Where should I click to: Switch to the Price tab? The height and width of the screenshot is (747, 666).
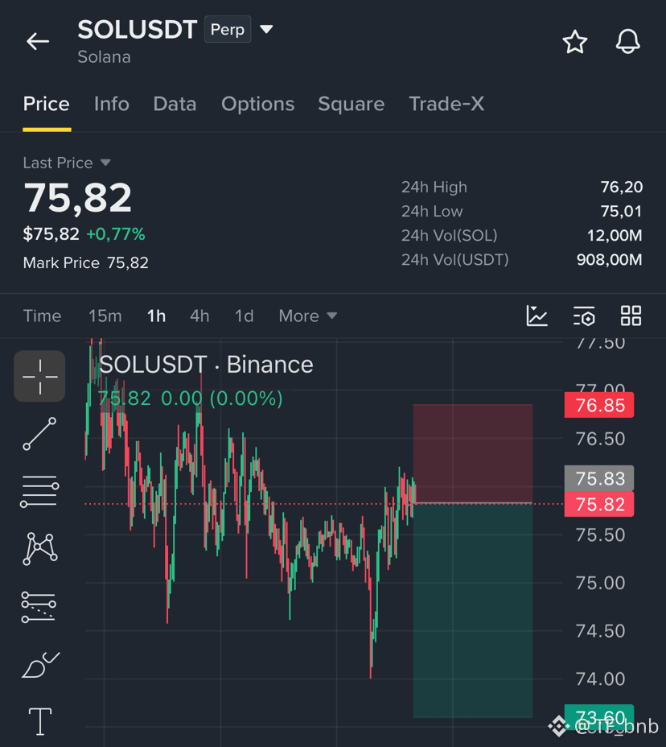[46, 104]
